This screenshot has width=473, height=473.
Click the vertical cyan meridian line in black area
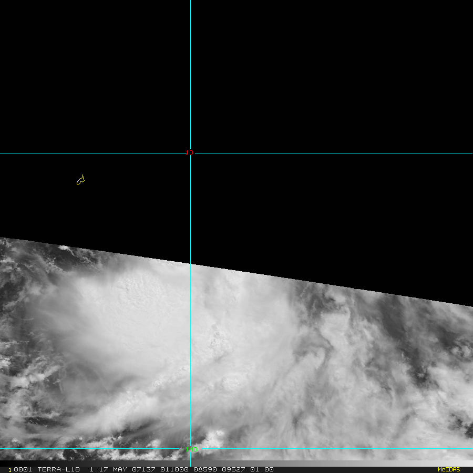click(x=190, y=75)
